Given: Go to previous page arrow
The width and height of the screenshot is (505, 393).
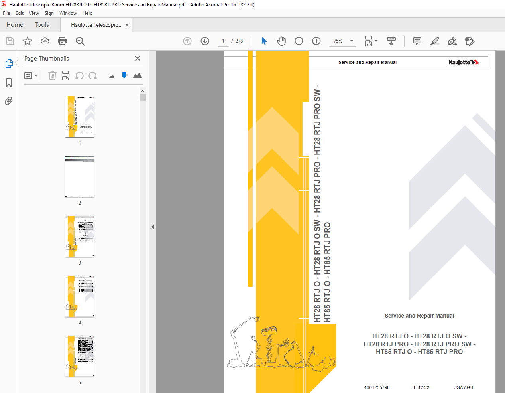Looking at the screenshot, I should coord(187,41).
